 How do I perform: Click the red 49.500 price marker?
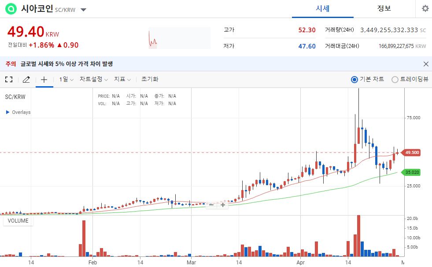(x=411, y=153)
